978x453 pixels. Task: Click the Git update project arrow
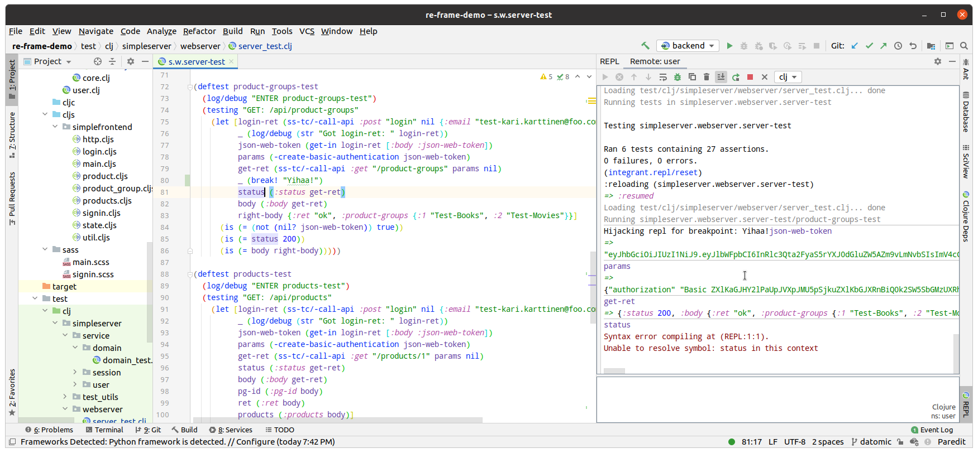pos(855,46)
